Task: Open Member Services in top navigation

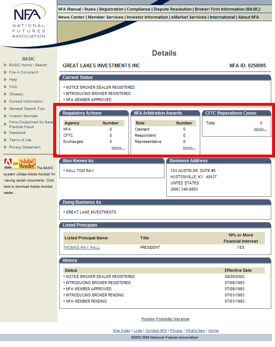Action: tap(106, 17)
